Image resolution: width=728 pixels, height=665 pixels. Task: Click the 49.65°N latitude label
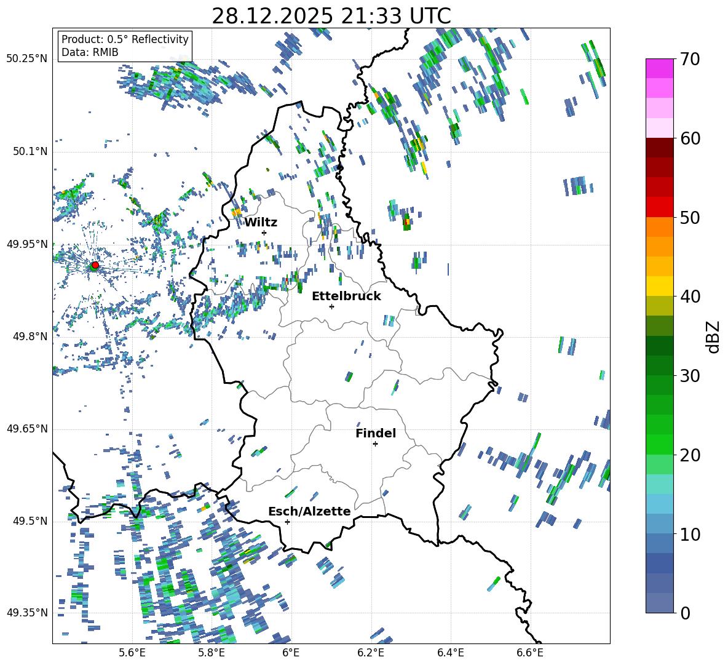click(27, 428)
